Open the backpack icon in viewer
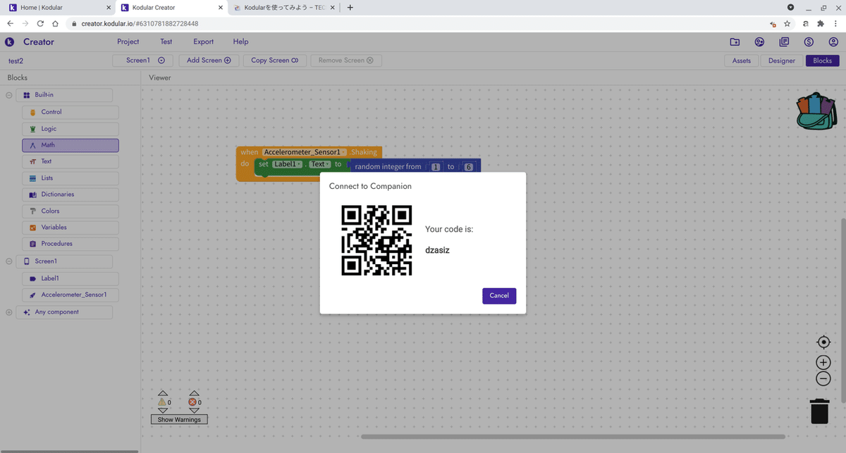Viewport: 846px width, 453px height. (x=816, y=112)
